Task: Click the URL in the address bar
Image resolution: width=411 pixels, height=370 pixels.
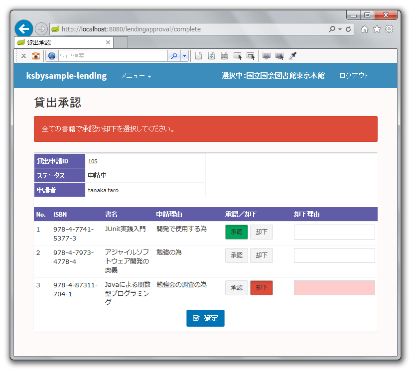Action: pyautogui.click(x=131, y=29)
